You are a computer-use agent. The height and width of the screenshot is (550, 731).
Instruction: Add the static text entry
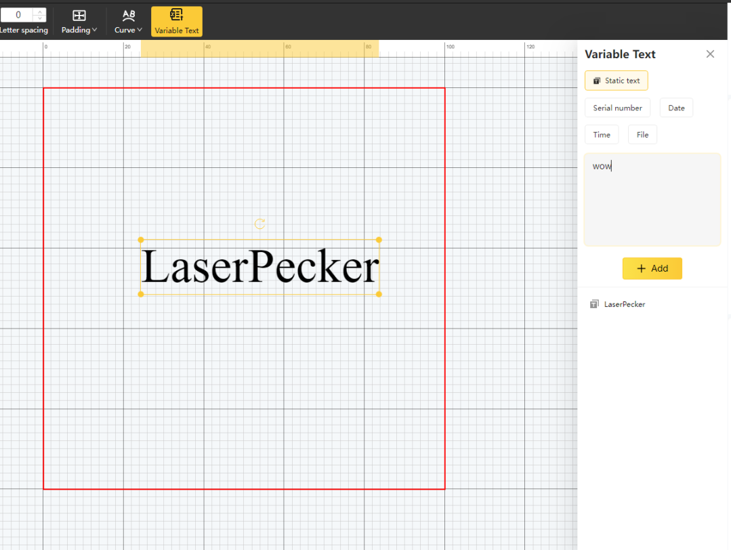[x=652, y=268]
